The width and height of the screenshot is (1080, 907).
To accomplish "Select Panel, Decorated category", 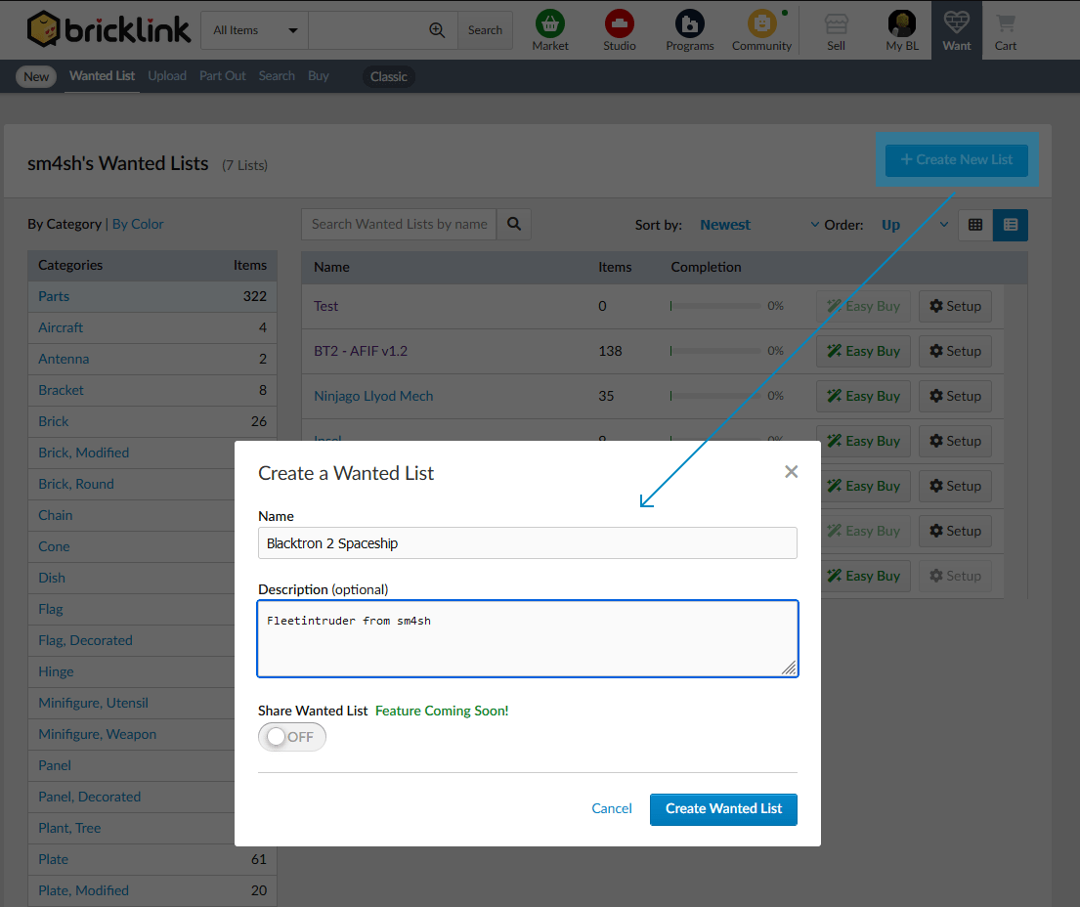I will tap(90, 797).
